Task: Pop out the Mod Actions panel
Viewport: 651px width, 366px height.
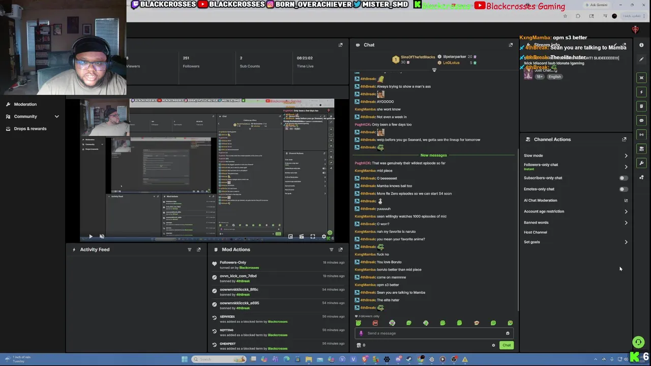Action: point(341,250)
